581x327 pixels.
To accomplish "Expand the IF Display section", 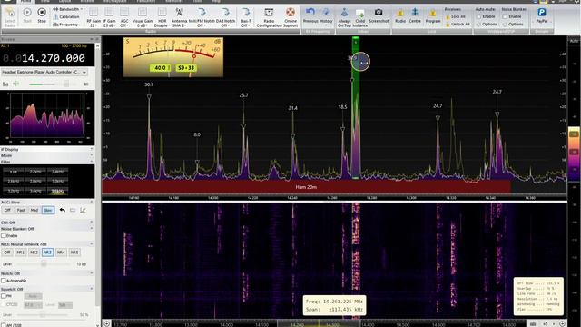I will (92, 149).
